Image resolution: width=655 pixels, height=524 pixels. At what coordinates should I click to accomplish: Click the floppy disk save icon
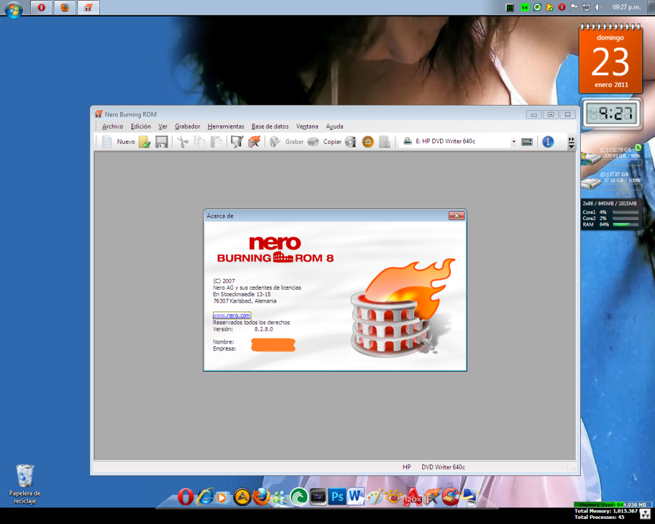click(162, 141)
